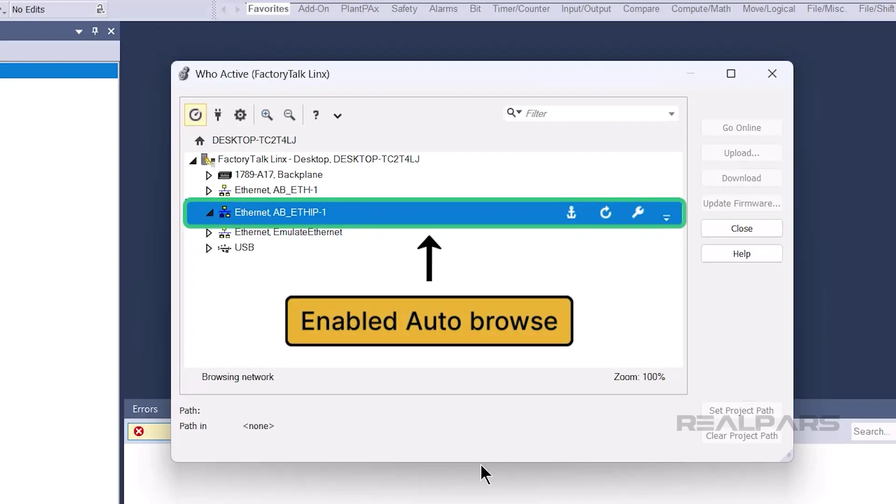This screenshot has height=504, width=896.
Task: Click the home icon beside DESKTOP-TC2T4LJ
Action: coord(200,140)
